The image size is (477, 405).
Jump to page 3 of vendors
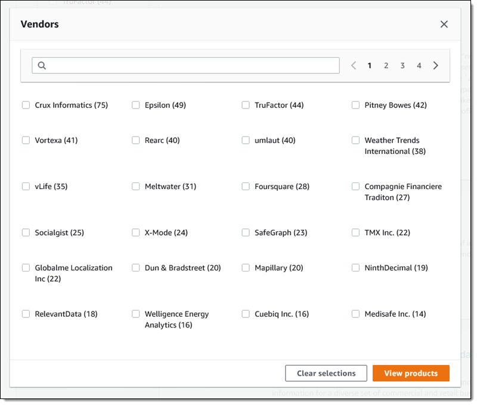[x=402, y=66]
